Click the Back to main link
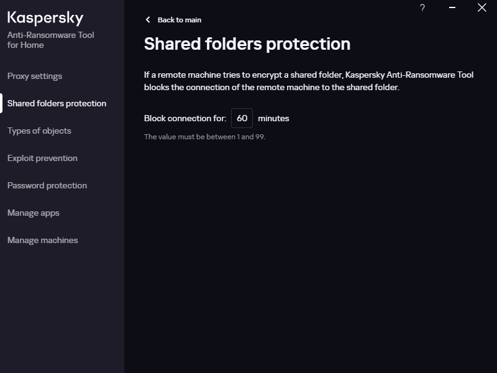 179,20
